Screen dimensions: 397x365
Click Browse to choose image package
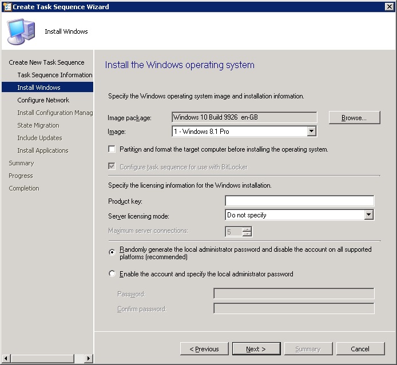pos(355,118)
